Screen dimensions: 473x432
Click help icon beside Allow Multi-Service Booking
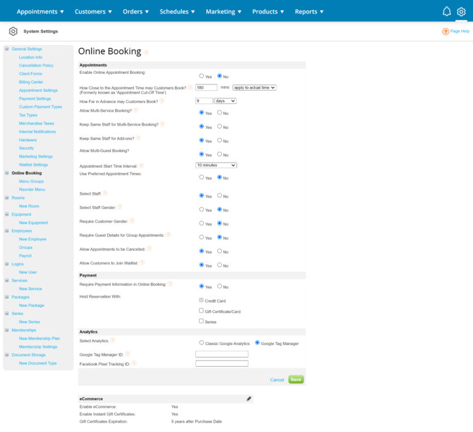click(136, 110)
